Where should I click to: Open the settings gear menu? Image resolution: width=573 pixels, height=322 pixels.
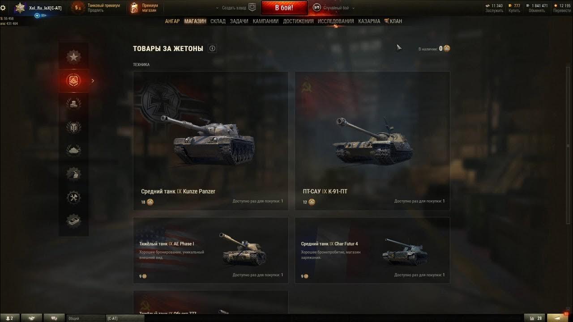point(3,8)
